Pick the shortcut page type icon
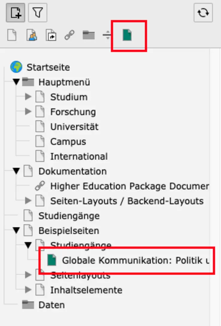The image size is (221, 326). coord(51,36)
